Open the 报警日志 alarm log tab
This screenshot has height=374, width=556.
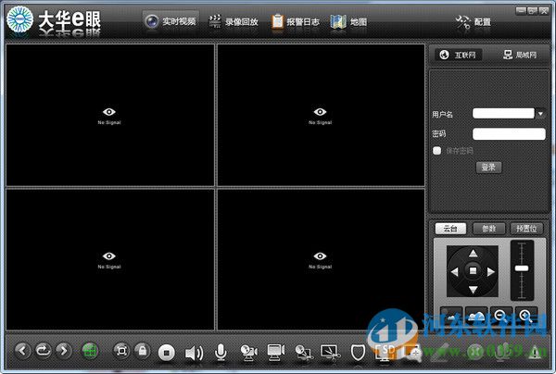coord(296,21)
